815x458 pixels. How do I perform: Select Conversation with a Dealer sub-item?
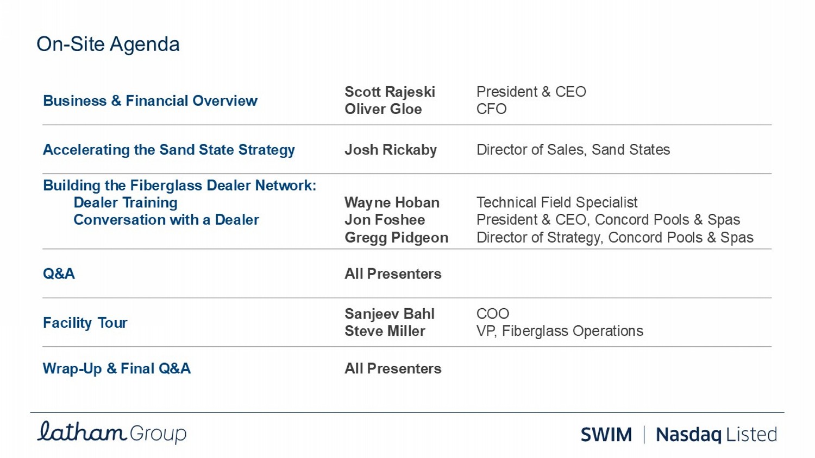pos(166,220)
